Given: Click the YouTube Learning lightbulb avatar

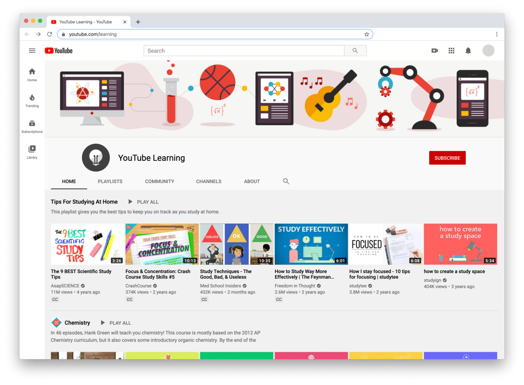Looking at the screenshot, I should coord(96,158).
